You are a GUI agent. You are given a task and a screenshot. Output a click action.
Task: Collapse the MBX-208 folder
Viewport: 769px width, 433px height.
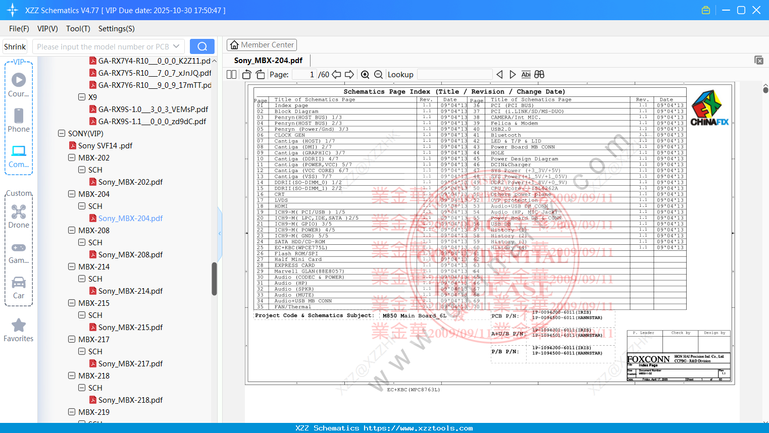72,230
